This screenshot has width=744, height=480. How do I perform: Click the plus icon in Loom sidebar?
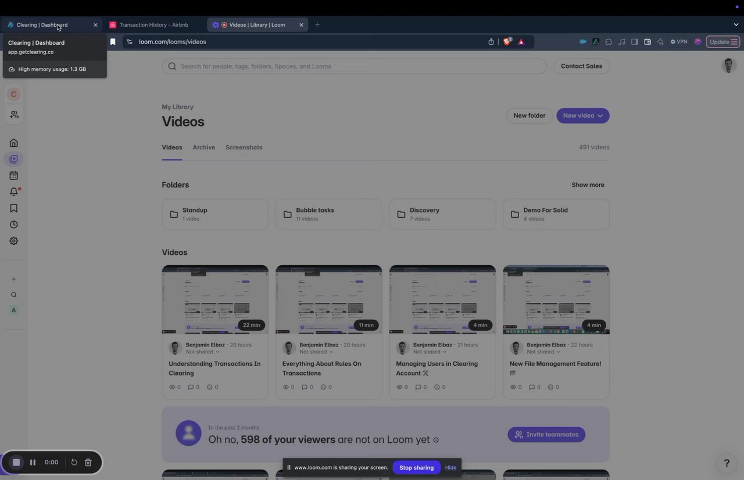13,279
